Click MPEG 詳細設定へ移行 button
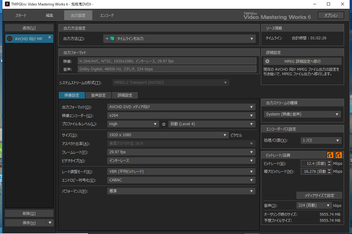The image size is (352, 234). click(x=302, y=61)
